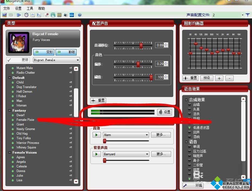Open the 设置 menu
Viewport: 252px width, 191px height.
pos(18,8)
